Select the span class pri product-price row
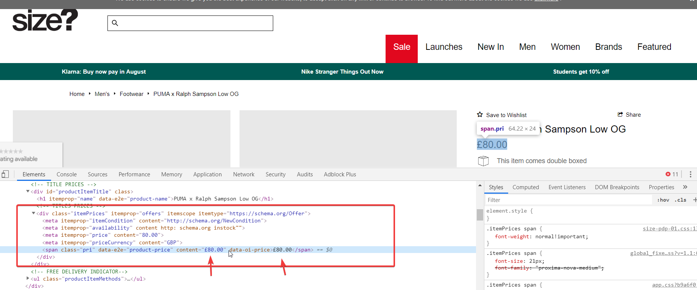This screenshot has height=290, width=697. (238, 250)
